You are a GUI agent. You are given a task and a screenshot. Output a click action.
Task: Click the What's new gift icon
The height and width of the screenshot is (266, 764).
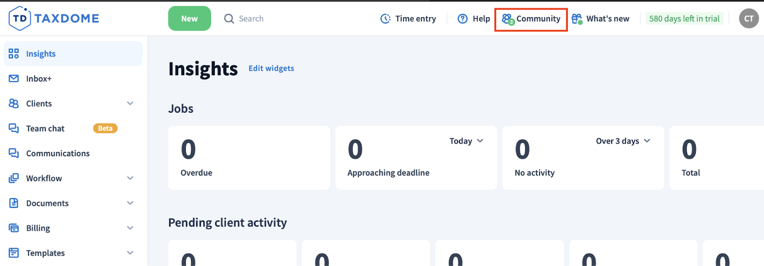[x=577, y=19]
